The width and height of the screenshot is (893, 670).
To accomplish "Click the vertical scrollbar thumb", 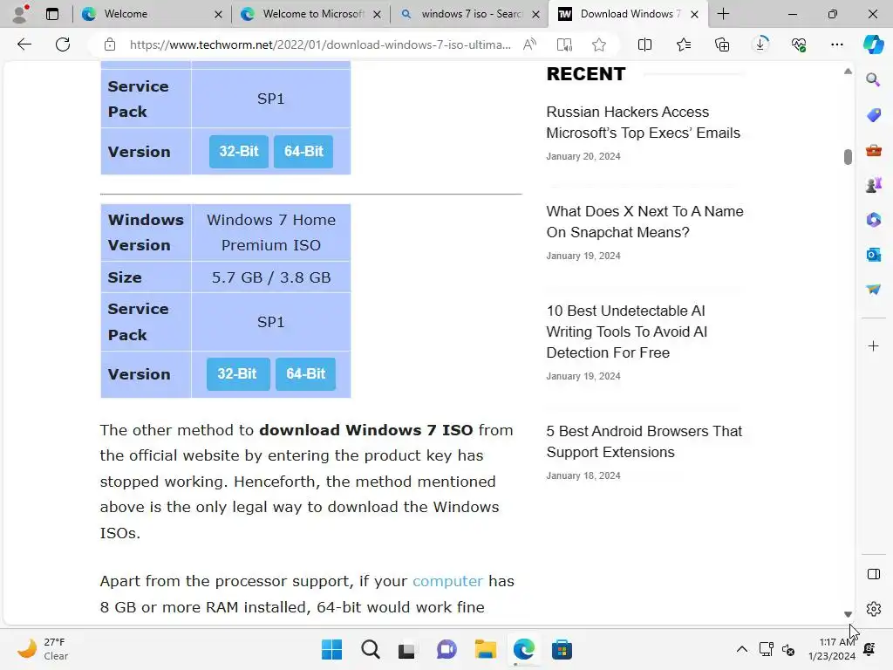I will tap(848, 157).
